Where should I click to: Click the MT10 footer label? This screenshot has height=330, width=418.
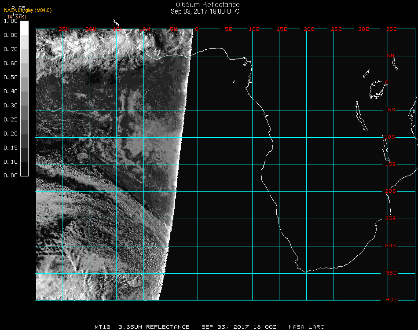(103, 327)
